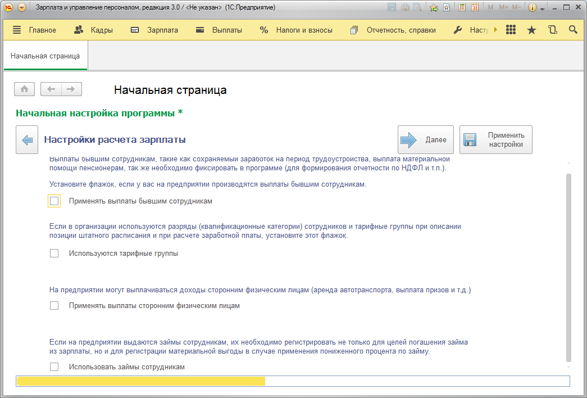Open Favorites with the black star icon
The width and height of the screenshot is (587, 398).
(531, 30)
